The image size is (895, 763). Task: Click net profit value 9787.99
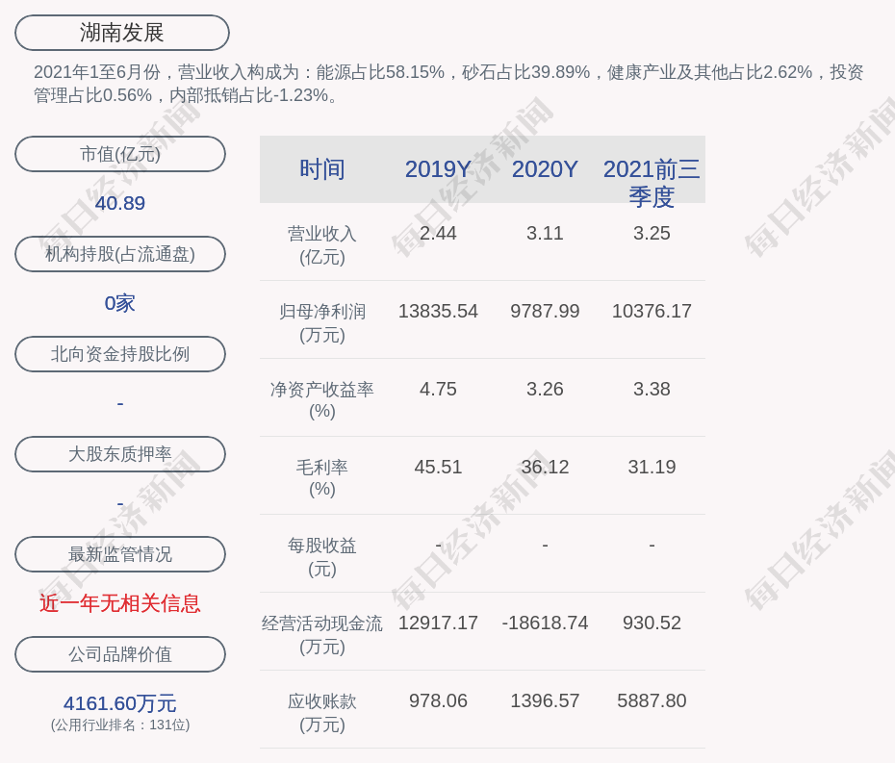[545, 311]
